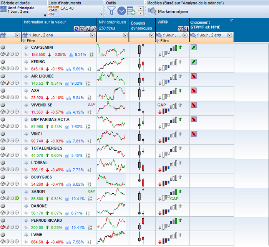Screen dimensions: 269x247
Task: Click the Bougies dynamiques column header
Action: 141,26
